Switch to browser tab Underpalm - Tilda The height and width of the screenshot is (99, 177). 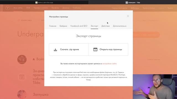pyautogui.click(x=133, y=2)
